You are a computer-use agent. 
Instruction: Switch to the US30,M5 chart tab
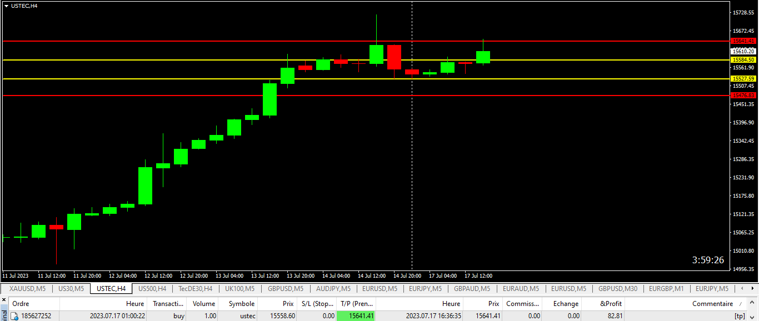(x=71, y=289)
